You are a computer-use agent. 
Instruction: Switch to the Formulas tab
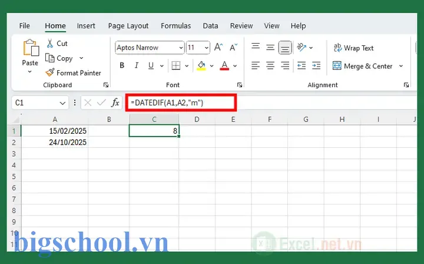[x=175, y=26]
